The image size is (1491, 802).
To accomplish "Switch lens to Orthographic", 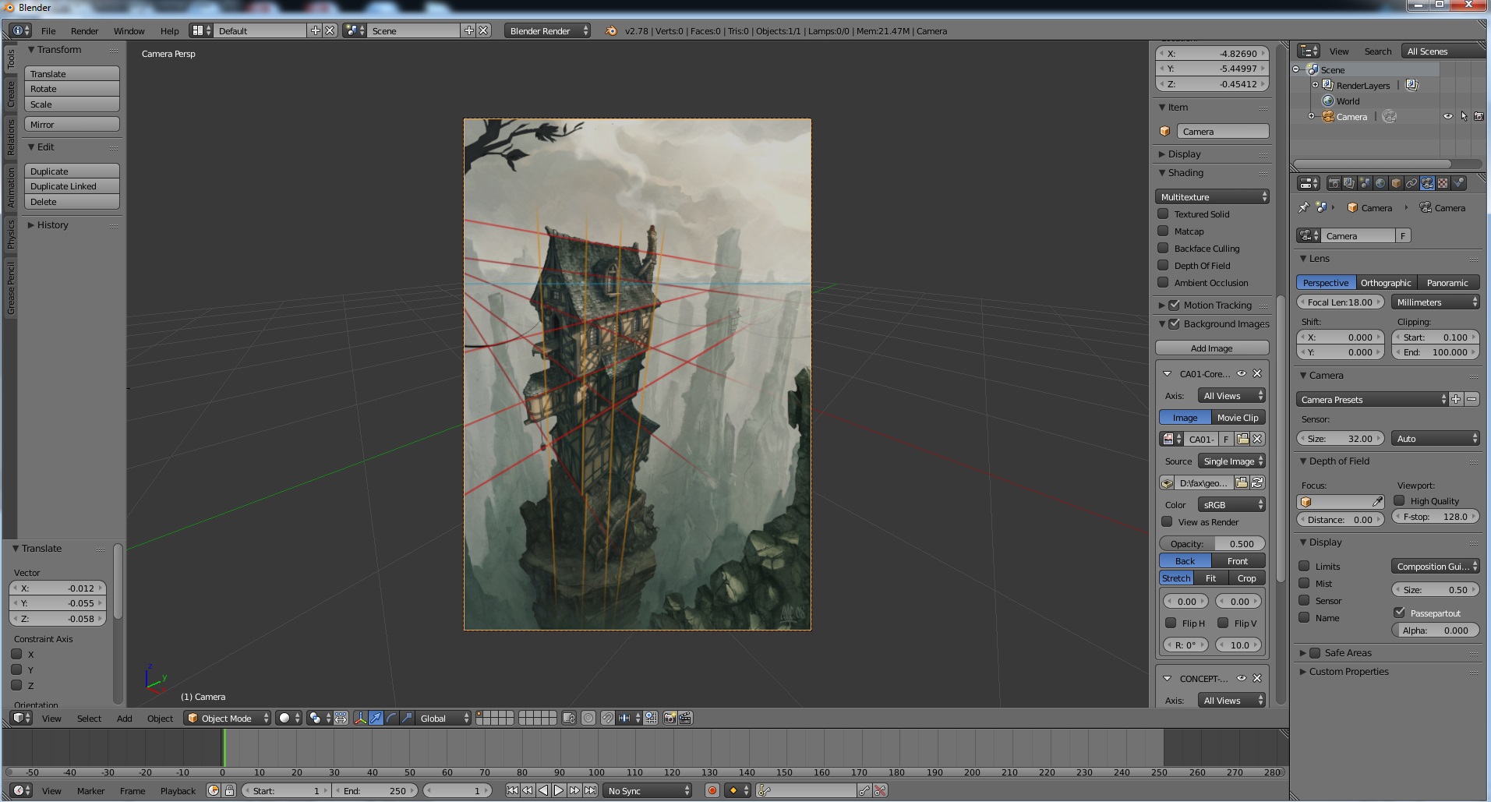I will pyautogui.click(x=1386, y=282).
